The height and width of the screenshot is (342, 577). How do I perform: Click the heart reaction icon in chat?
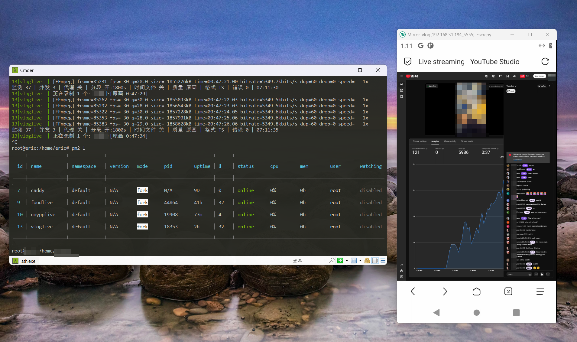(x=548, y=274)
